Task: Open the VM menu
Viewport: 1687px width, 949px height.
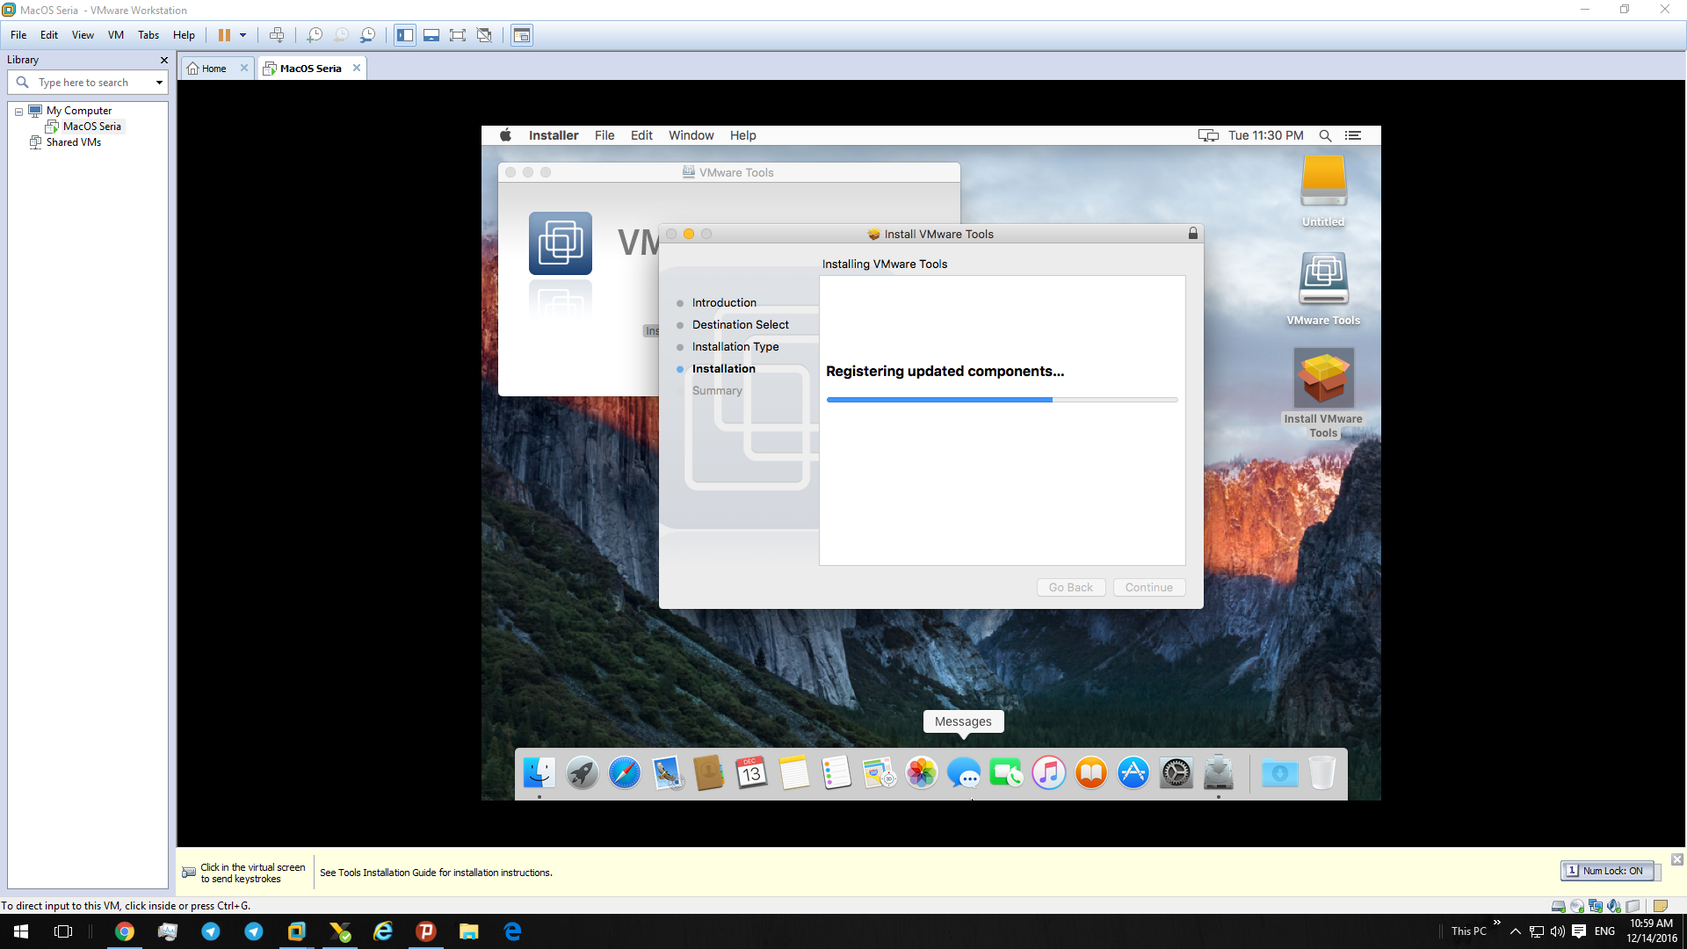Action: pyautogui.click(x=116, y=35)
